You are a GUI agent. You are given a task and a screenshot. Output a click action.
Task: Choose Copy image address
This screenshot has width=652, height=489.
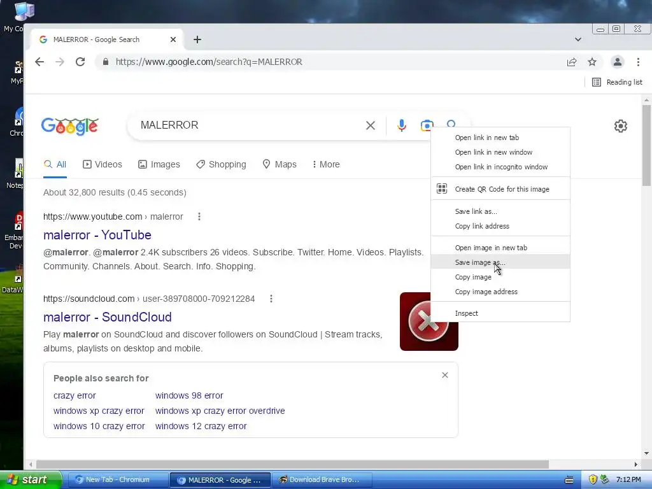pos(500,292)
